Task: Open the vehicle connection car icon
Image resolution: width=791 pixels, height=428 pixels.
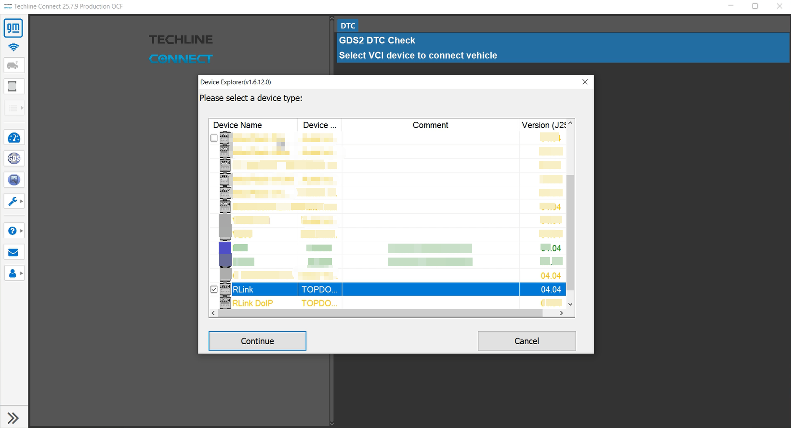Action: pos(13,65)
